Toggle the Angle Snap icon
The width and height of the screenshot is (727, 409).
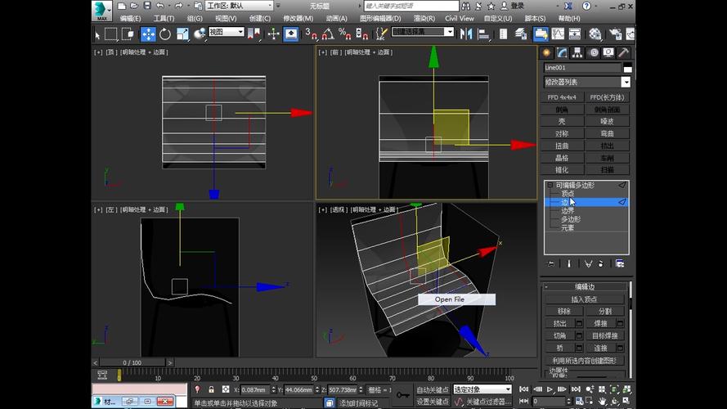[328, 34]
